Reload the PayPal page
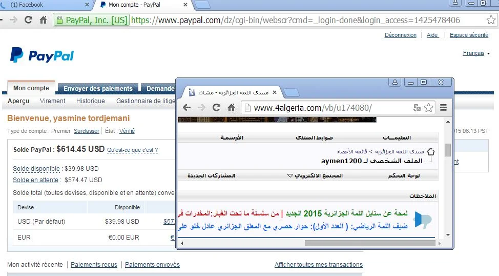Viewport: 499px width, 276px height. point(28,20)
